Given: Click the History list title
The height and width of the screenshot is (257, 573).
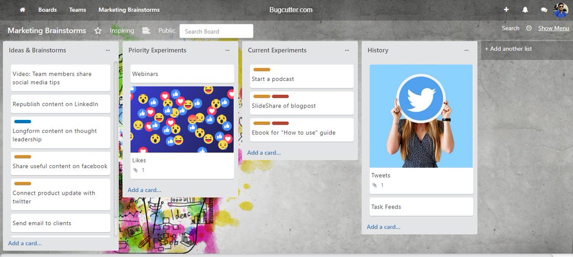Looking at the screenshot, I should point(378,50).
